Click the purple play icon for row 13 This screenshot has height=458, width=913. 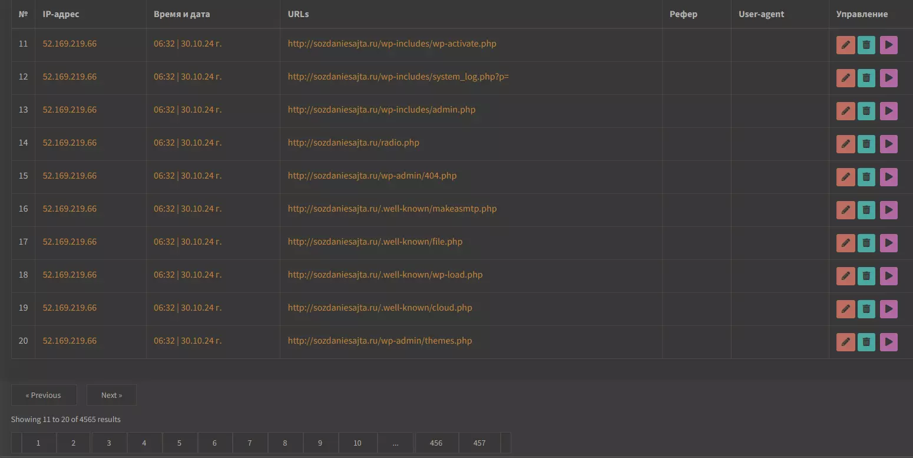pyautogui.click(x=888, y=111)
